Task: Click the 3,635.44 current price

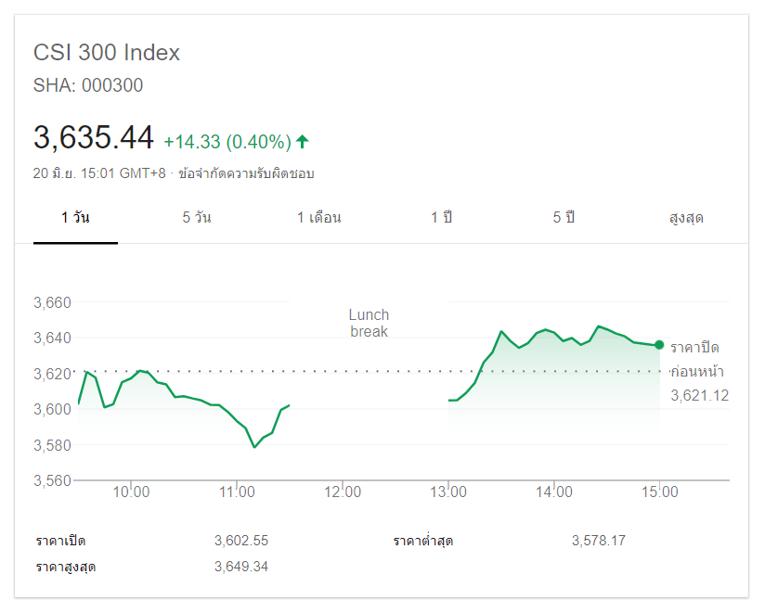Action: pos(94,138)
